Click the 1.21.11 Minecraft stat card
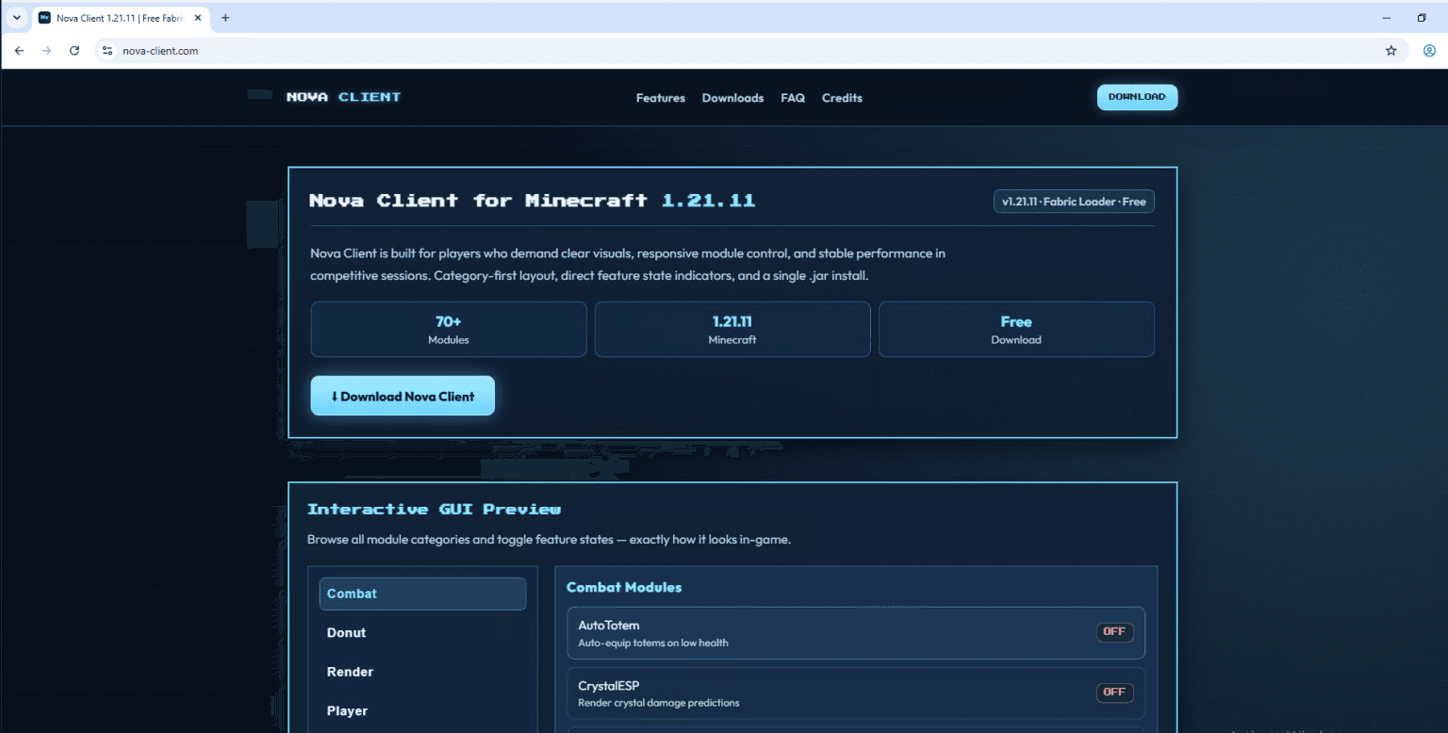Screen dimensions: 1448x733 pyautogui.click(x=732, y=329)
